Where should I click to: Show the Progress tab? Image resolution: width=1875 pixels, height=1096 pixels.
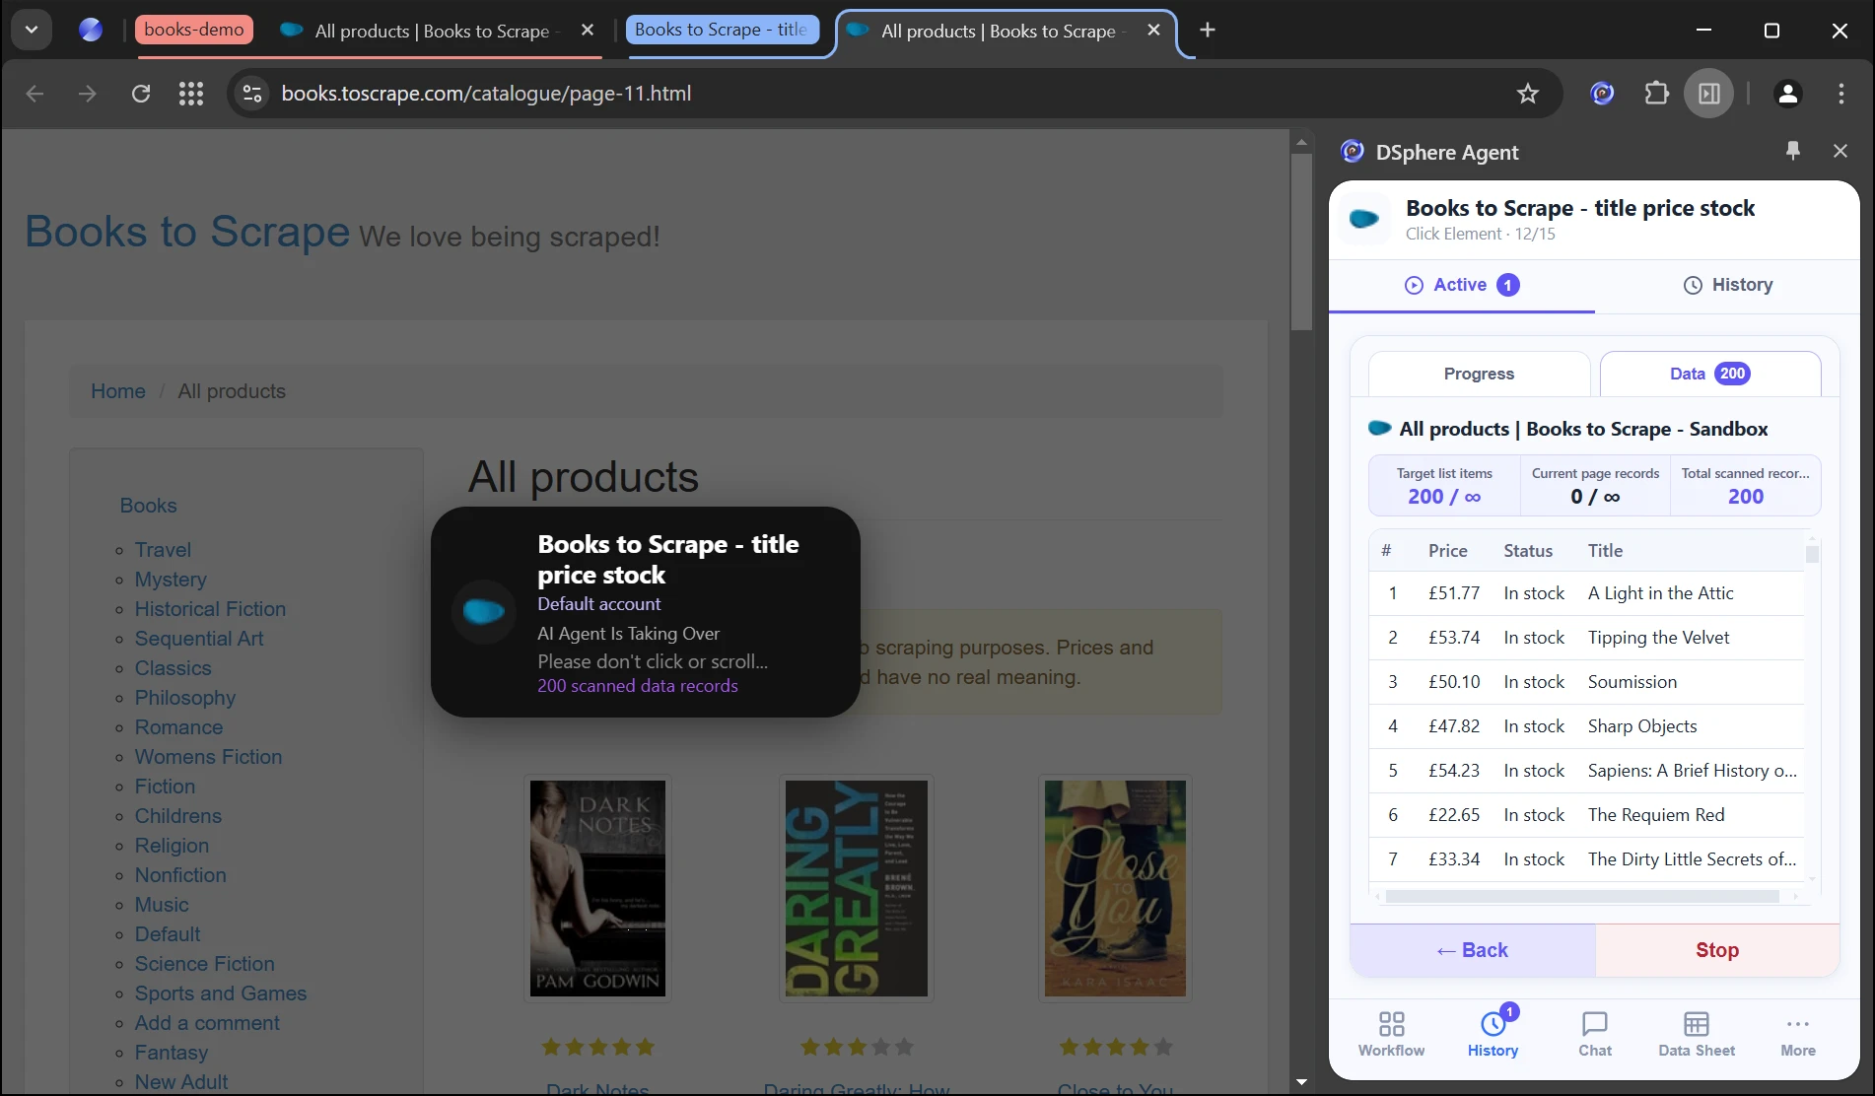tap(1479, 374)
